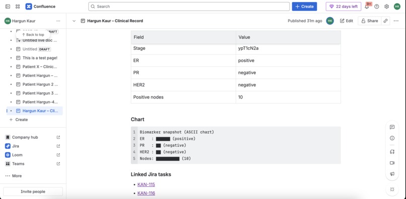This screenshot has height=199, width=406.
Task: Open the 22 days left trial button
Action: click(x=344, y=7)
